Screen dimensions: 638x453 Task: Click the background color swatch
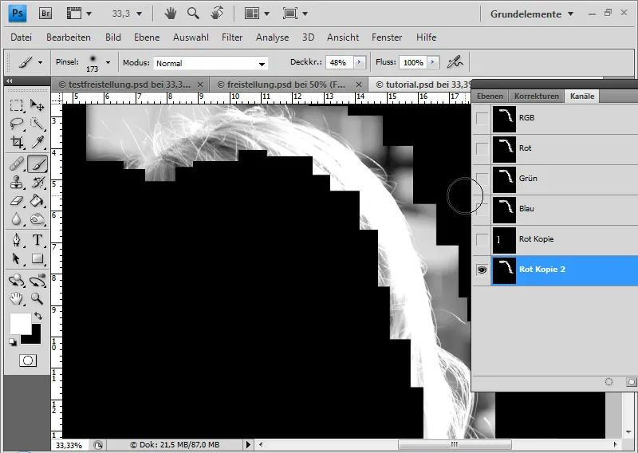pos(33,337)
